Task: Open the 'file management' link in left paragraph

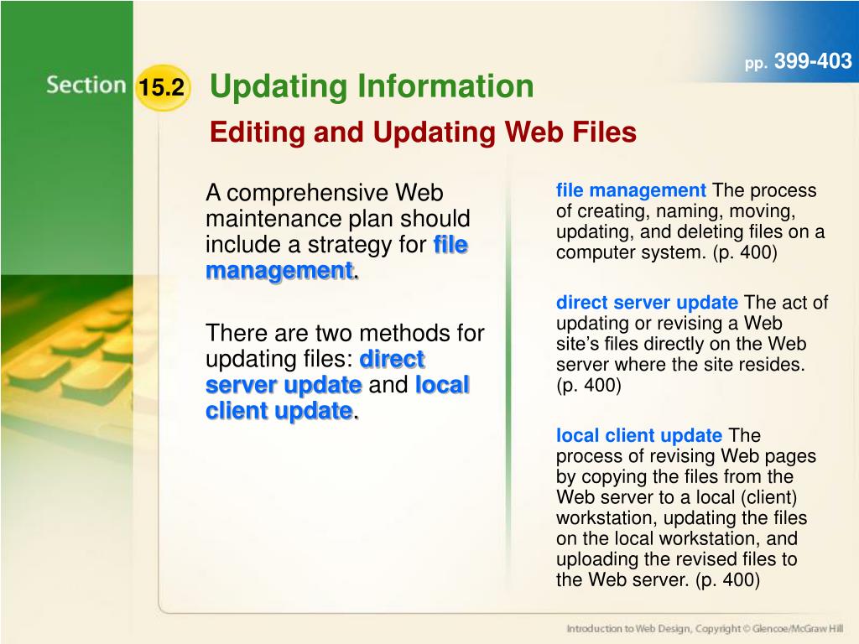Action: 336,257
